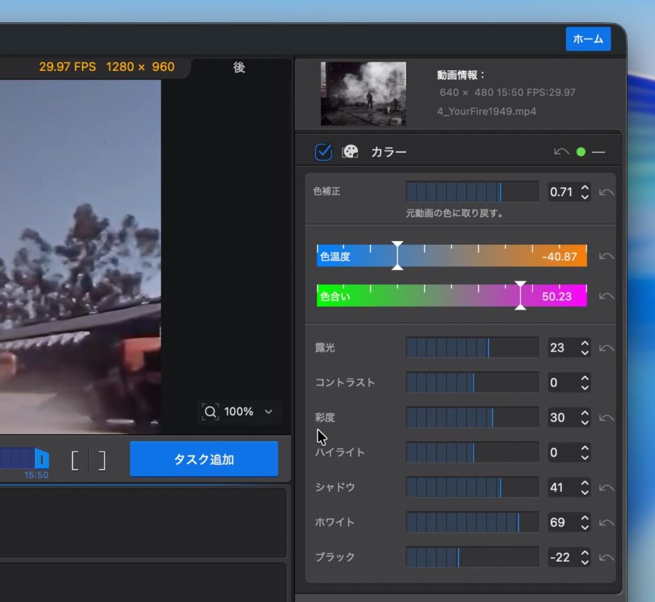Click the blue timeline end handle
This screenshot has height=602, width=655.
point(42,459)
